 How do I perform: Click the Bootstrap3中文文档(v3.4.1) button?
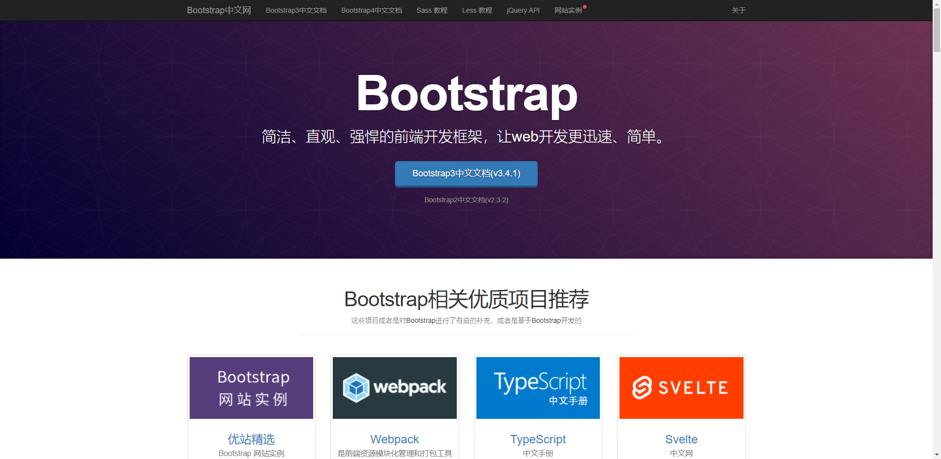(x=466, y=174)
